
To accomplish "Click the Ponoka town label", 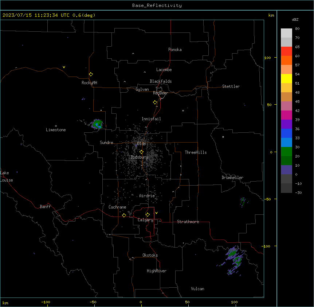I will (175, 50).
